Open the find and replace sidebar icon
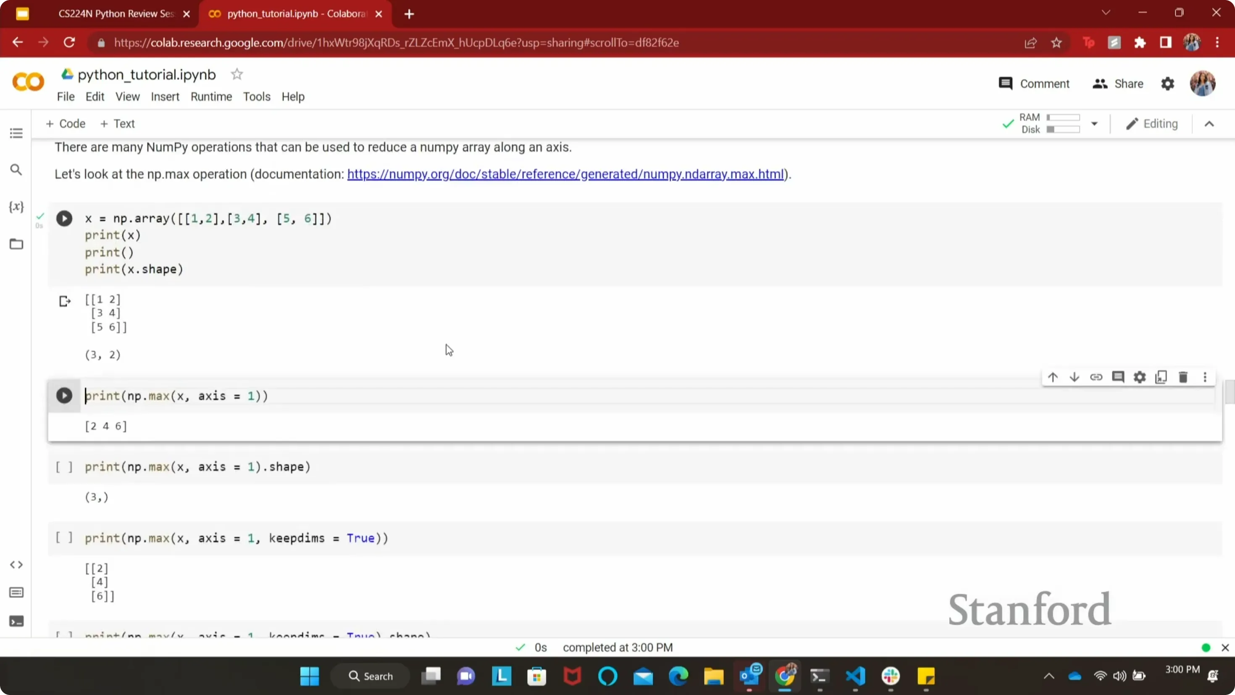 [x=16, y=170]
